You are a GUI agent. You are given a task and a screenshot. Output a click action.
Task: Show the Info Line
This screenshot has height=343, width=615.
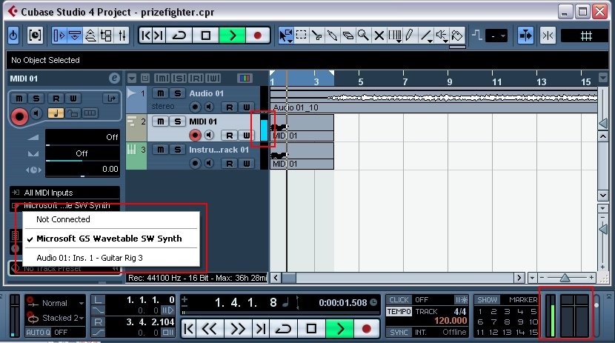tap(75, 36)
